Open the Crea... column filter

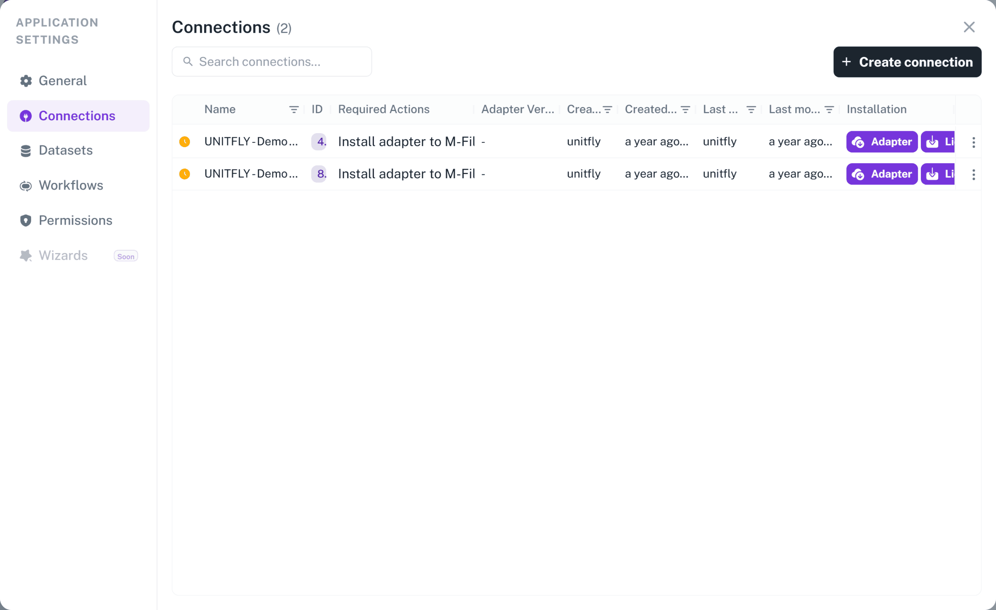coord(608,109)
